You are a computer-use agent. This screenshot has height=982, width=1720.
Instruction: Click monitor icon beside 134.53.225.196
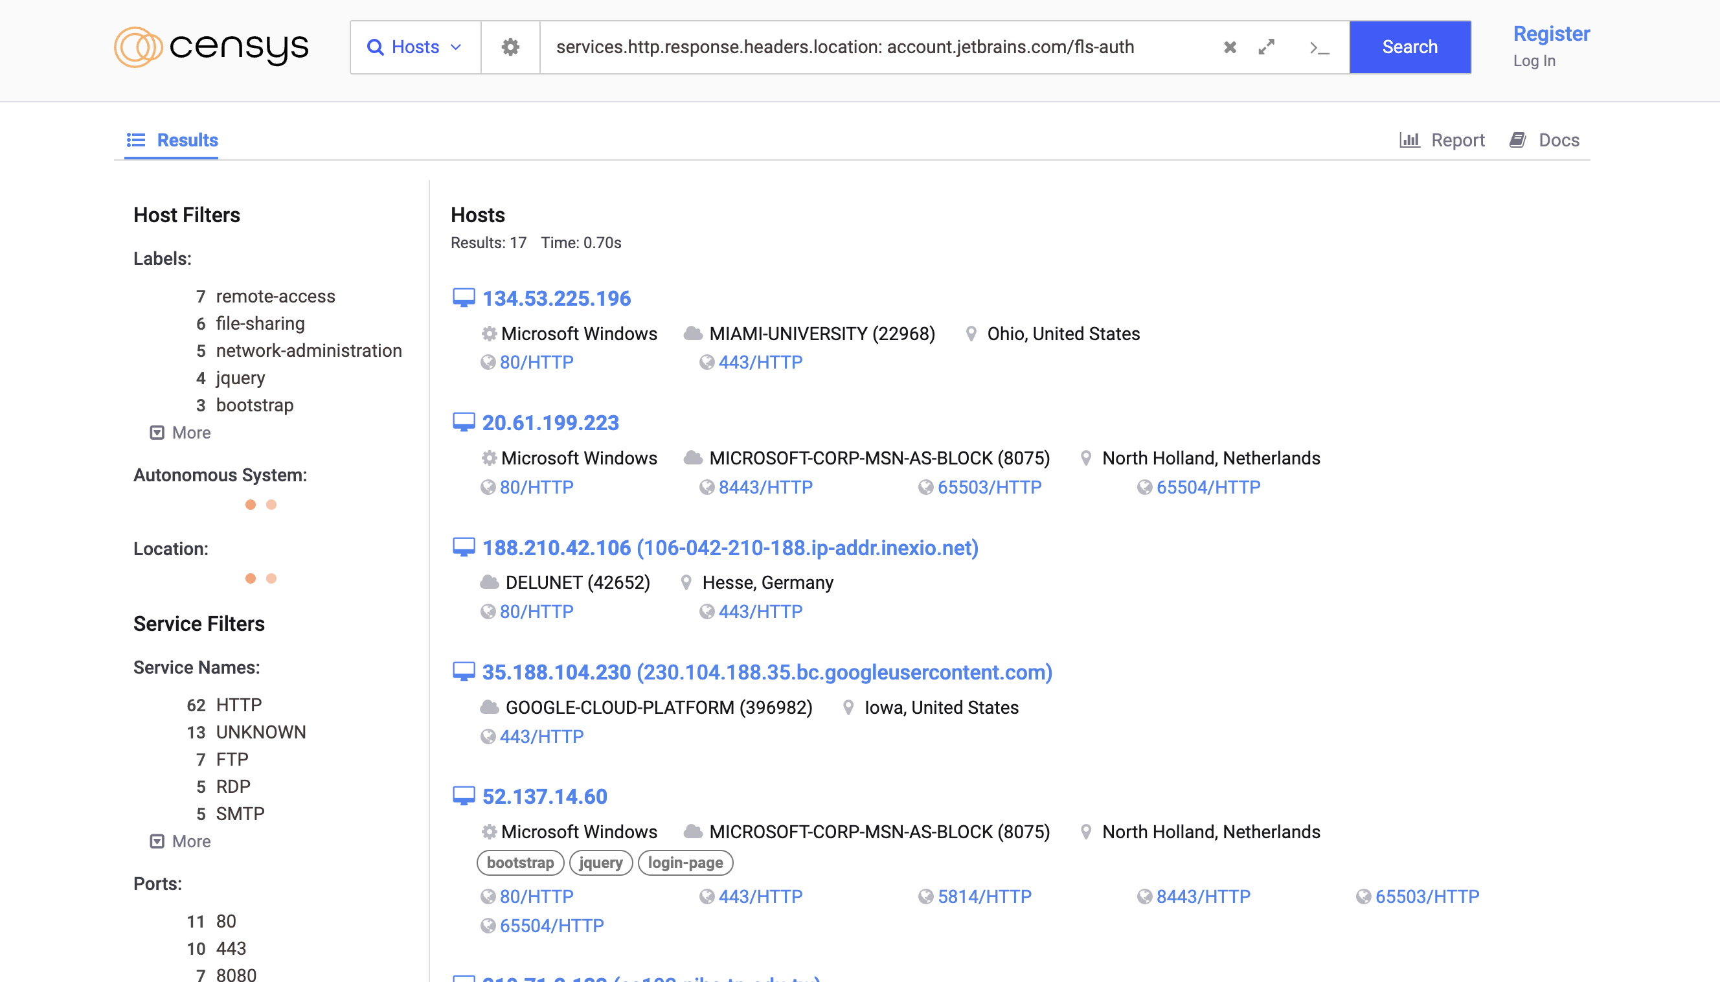tap(463, 298)
